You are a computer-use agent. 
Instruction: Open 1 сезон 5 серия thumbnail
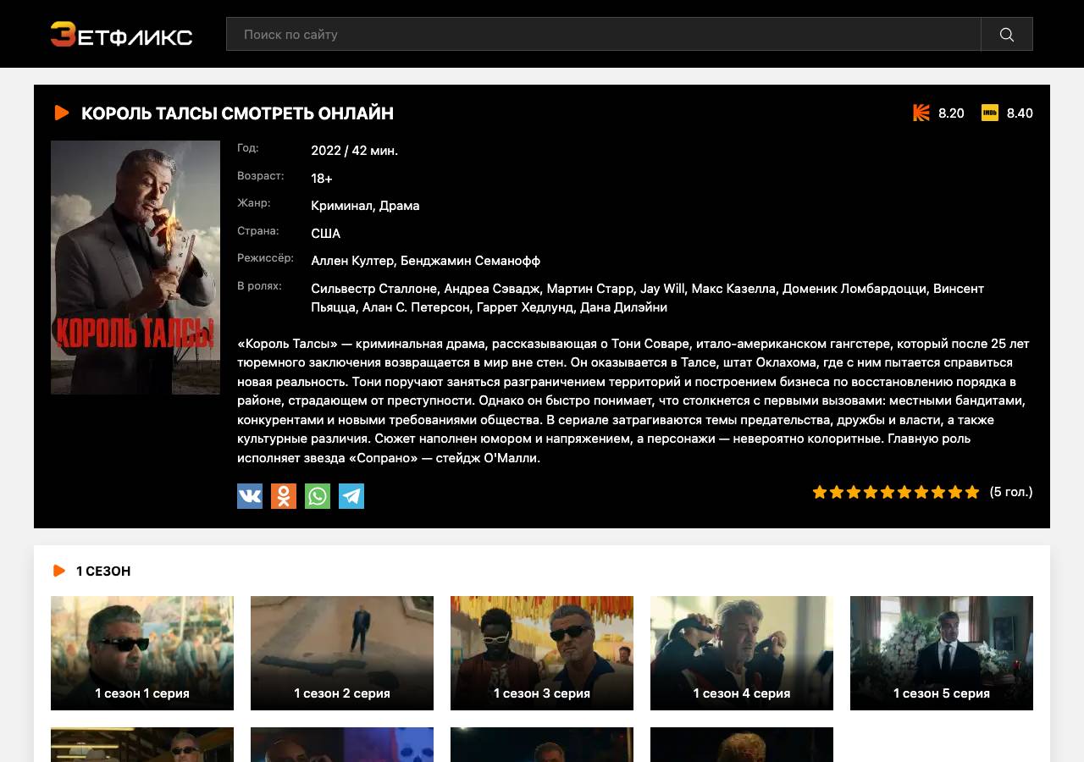942,653
